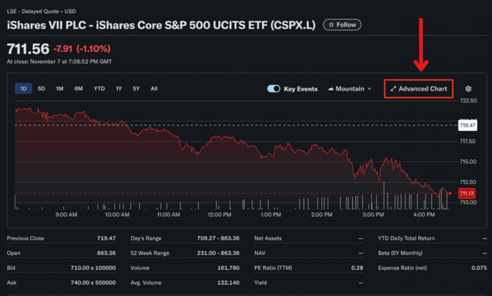This screenshot has width=492, height=296.
Task: Click the 0.28 PE ratio value
Action: (x=357, y=268)
